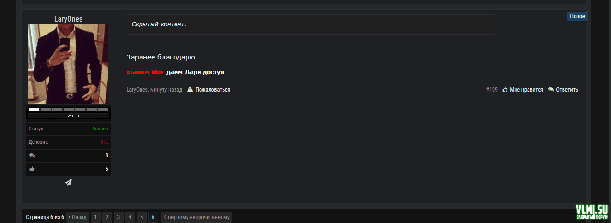Screen dimensions: 611x223
Task: Click the VLMI.SU forum logo
Action: coord(592,211)
